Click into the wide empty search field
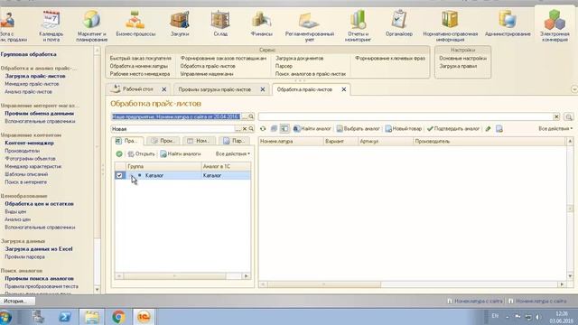This screenshot has width=578, height=325. [406, 116]
